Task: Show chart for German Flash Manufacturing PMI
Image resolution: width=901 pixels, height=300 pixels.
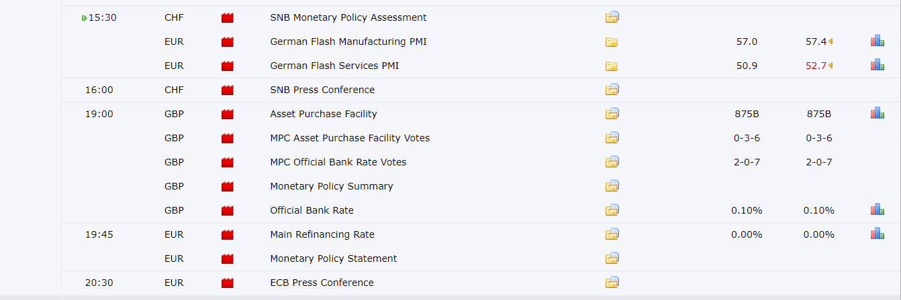Action: (878, 41)
